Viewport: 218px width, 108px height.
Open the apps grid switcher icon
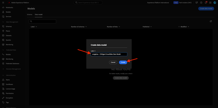coord(210,3)
